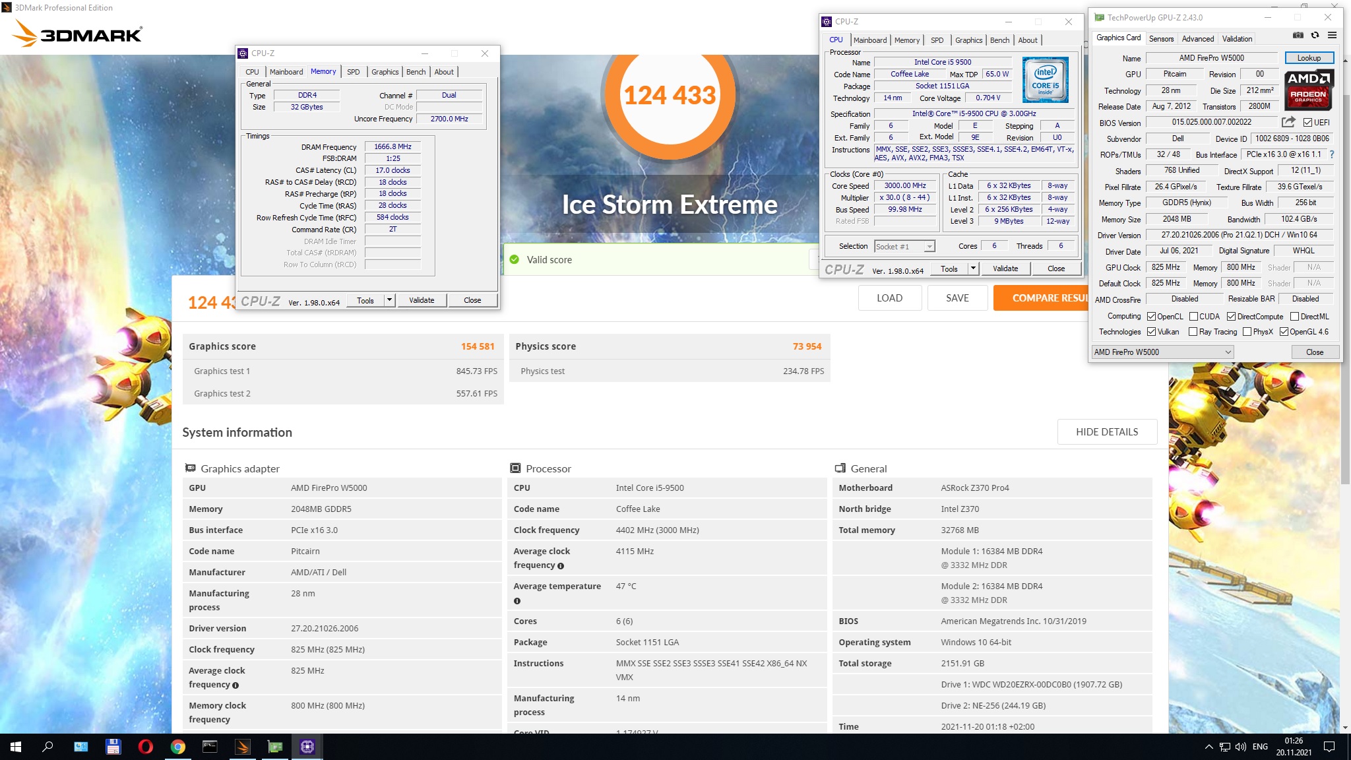This screenshot has width=1351, height=760.
Task: Show hidden tray icons chevron
Action: click(x=1209, y=747)
